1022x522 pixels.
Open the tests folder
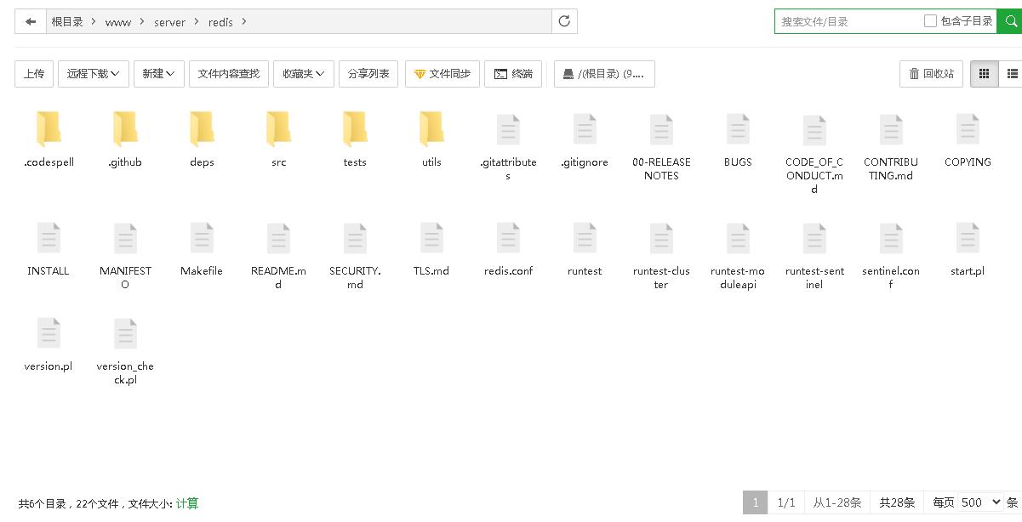355,129
